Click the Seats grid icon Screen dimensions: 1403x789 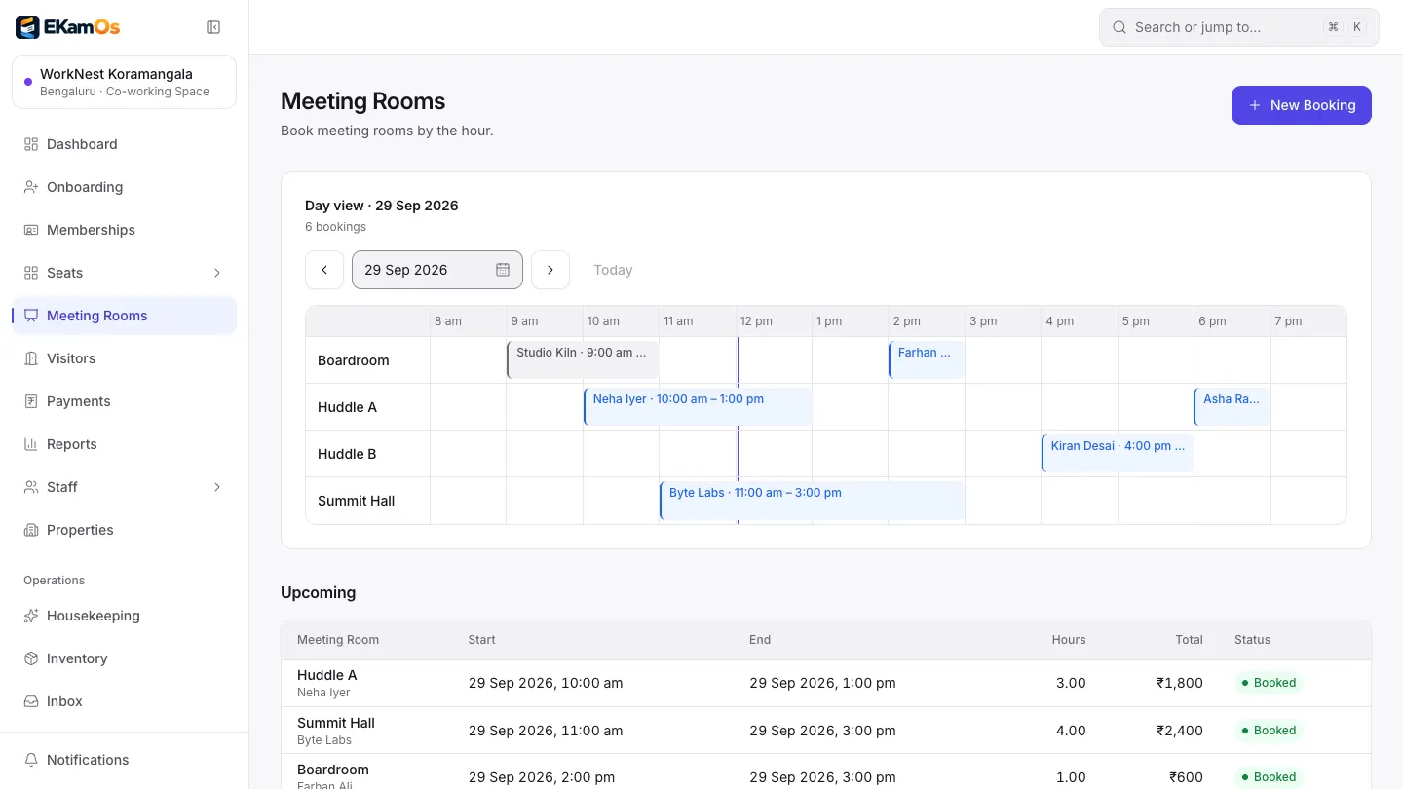coord(31,273)
